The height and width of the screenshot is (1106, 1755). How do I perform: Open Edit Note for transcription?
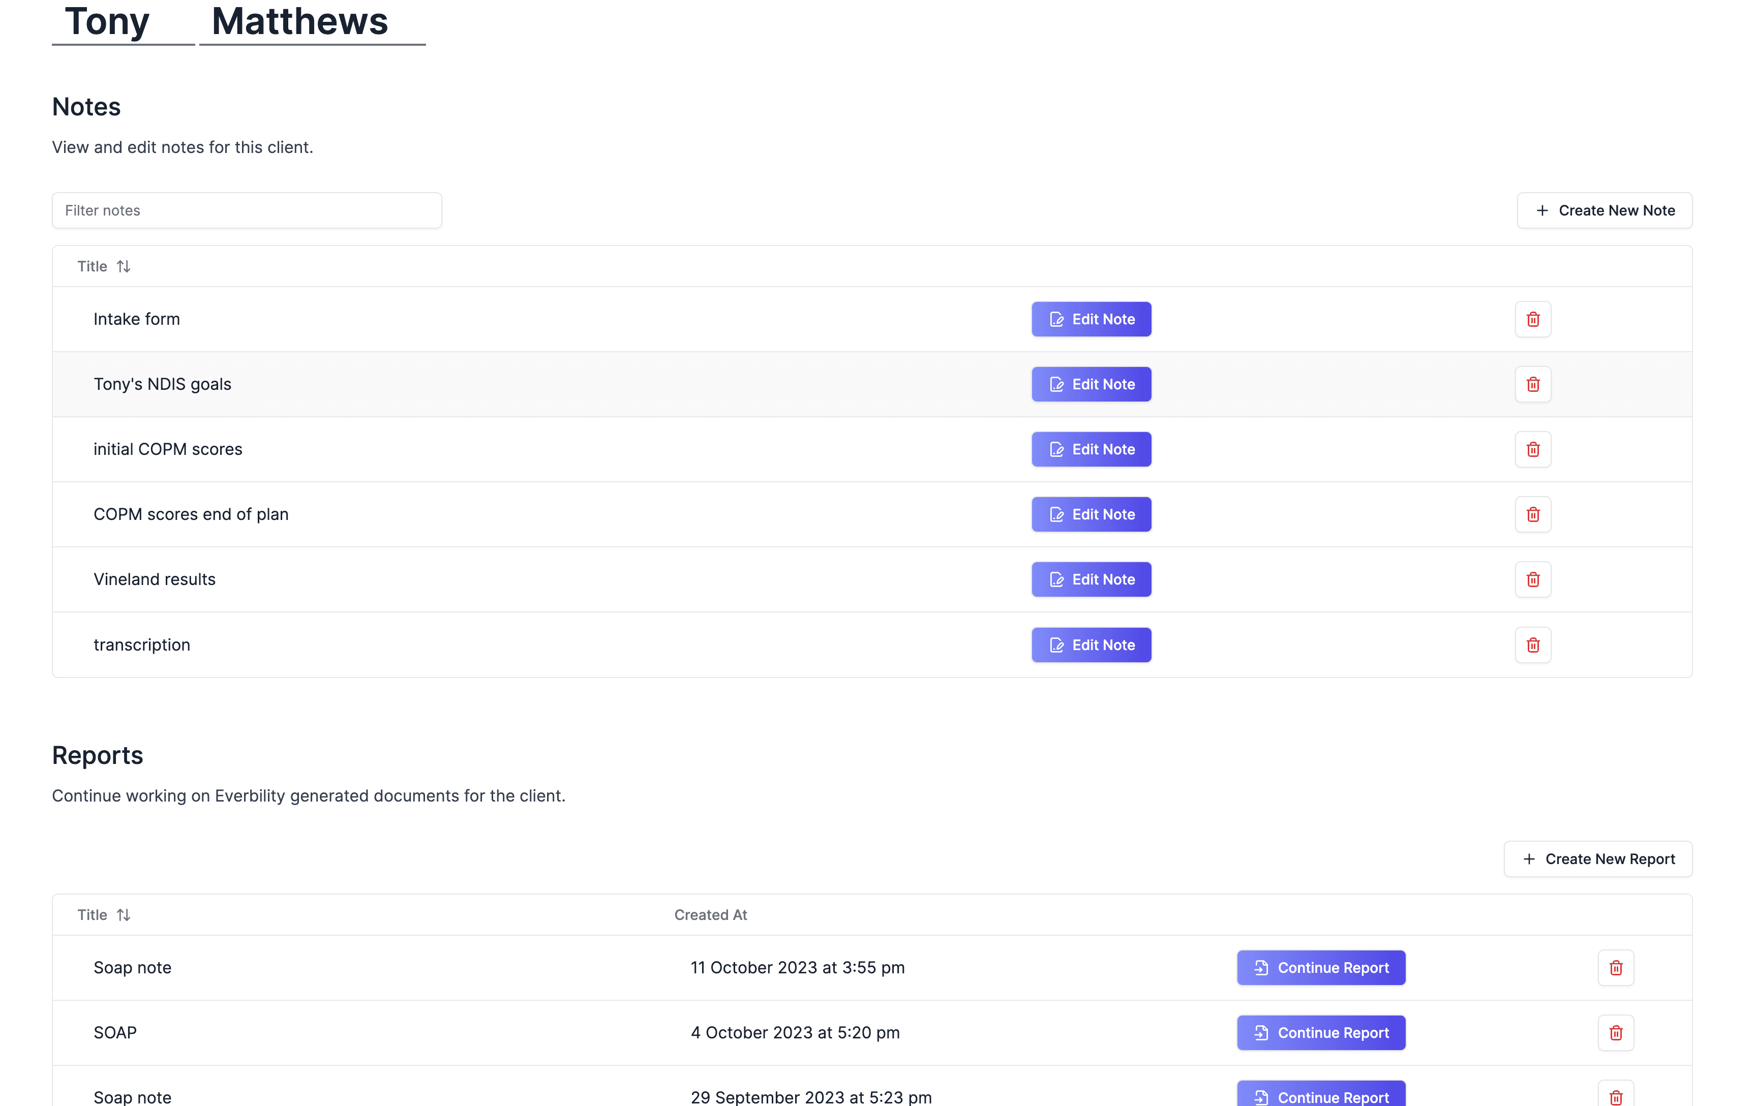pos(1091,645)
